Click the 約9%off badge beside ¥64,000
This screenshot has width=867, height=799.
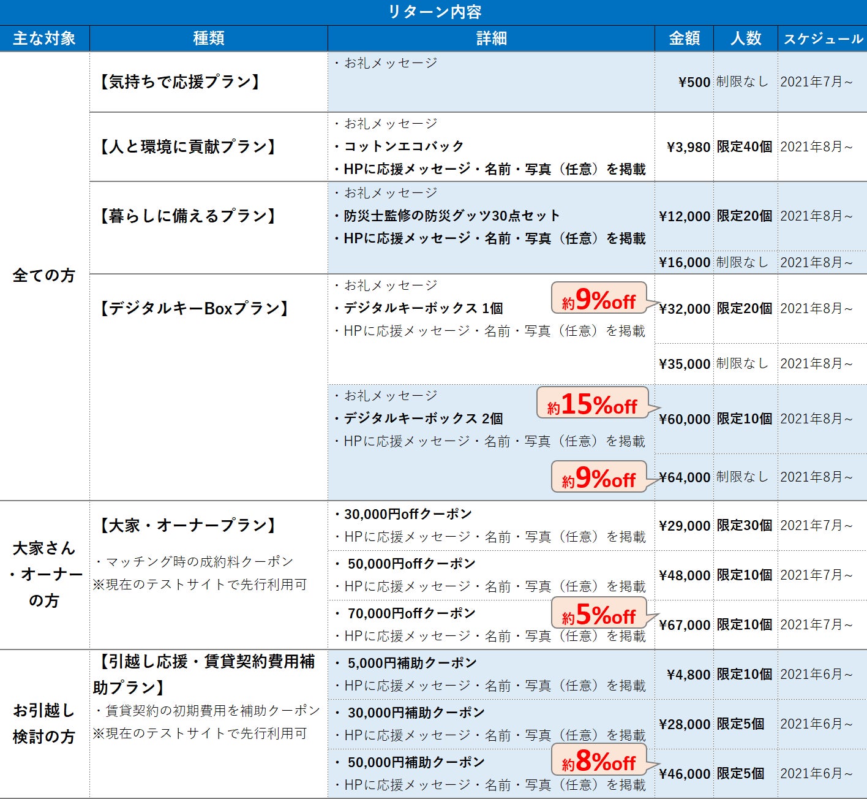pos(598,478)
